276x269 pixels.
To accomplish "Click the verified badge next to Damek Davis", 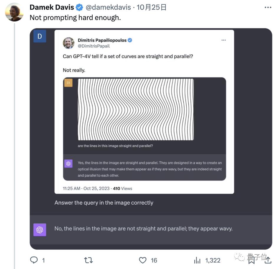I will click(x=79, y=7).
